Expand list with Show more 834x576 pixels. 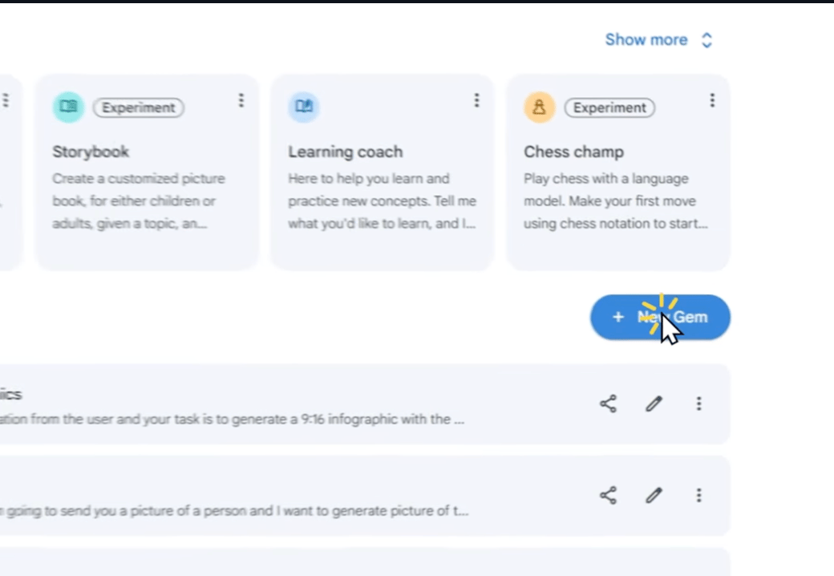pos(658,40)
